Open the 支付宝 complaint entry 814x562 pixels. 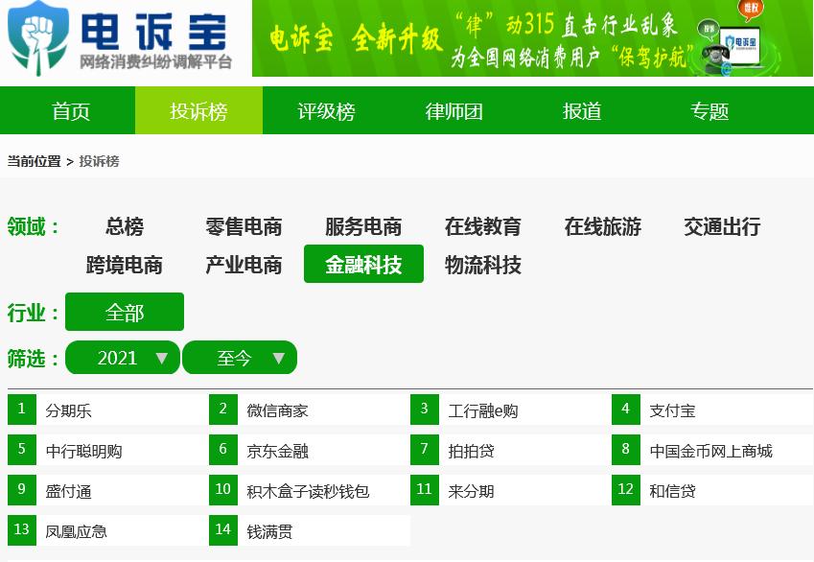tap(673, 410)
